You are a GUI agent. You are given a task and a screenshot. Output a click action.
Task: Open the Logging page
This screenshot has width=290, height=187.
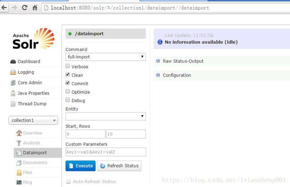[x=26, y=72]
